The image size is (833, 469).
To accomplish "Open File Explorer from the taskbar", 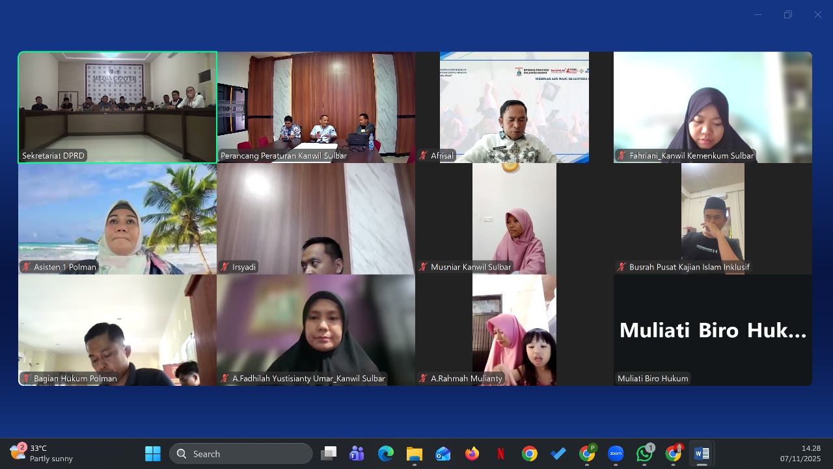I will (x=415, y=454).
